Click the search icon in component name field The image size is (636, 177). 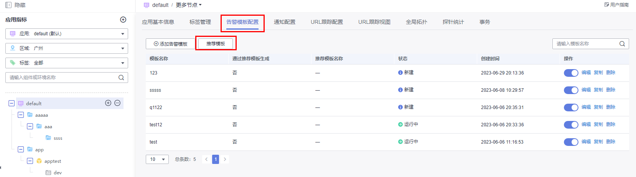pyautogui.click(x=121, y=78)
